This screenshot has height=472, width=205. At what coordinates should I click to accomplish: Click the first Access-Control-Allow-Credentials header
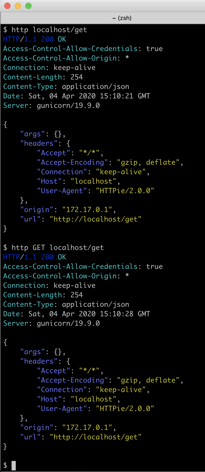point(83,49)
